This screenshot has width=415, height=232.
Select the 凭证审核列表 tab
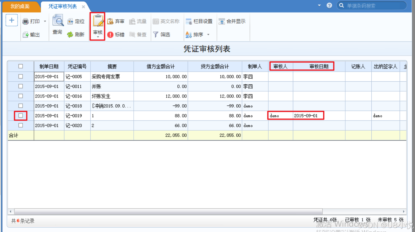(62, 6)
